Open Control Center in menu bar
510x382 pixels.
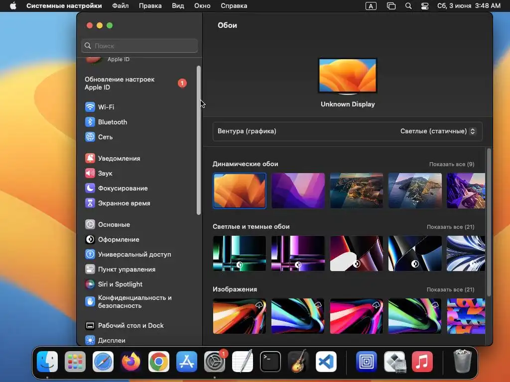[x=425, y=6]
